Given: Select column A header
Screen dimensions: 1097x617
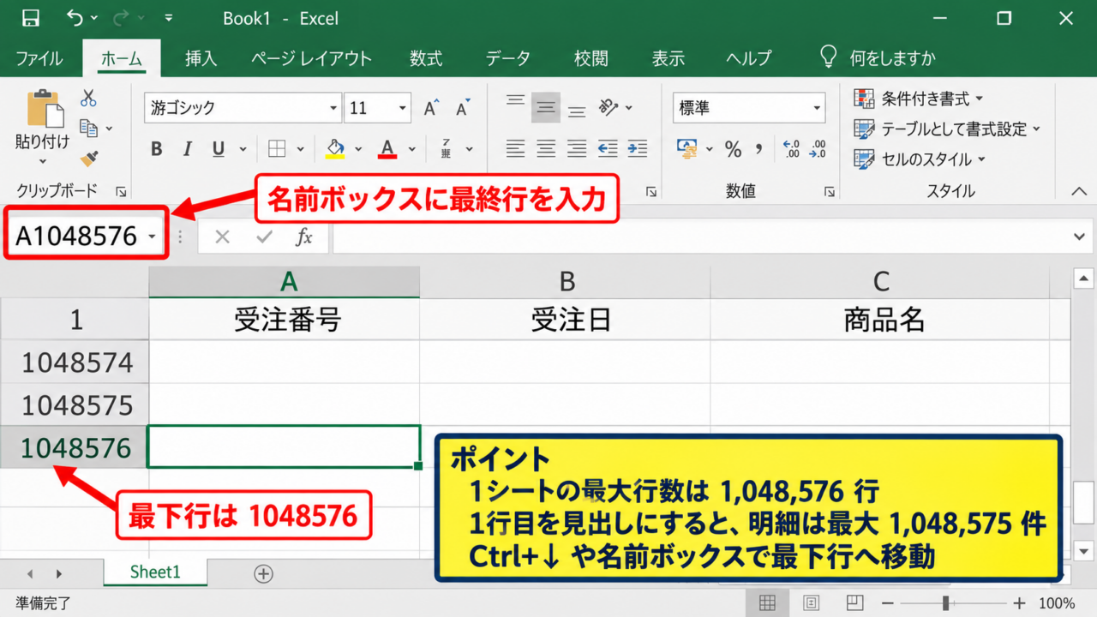Looking at the screenshot, I should point(284,281).
